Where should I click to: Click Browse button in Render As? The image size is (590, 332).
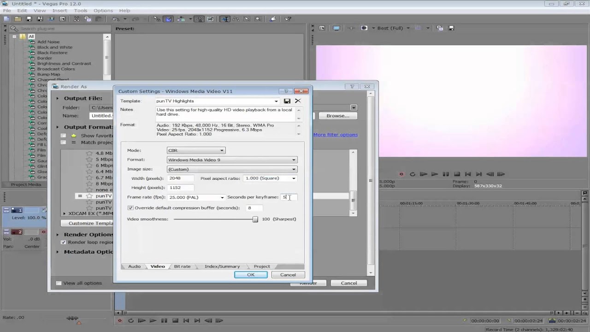tap(338, 116)
